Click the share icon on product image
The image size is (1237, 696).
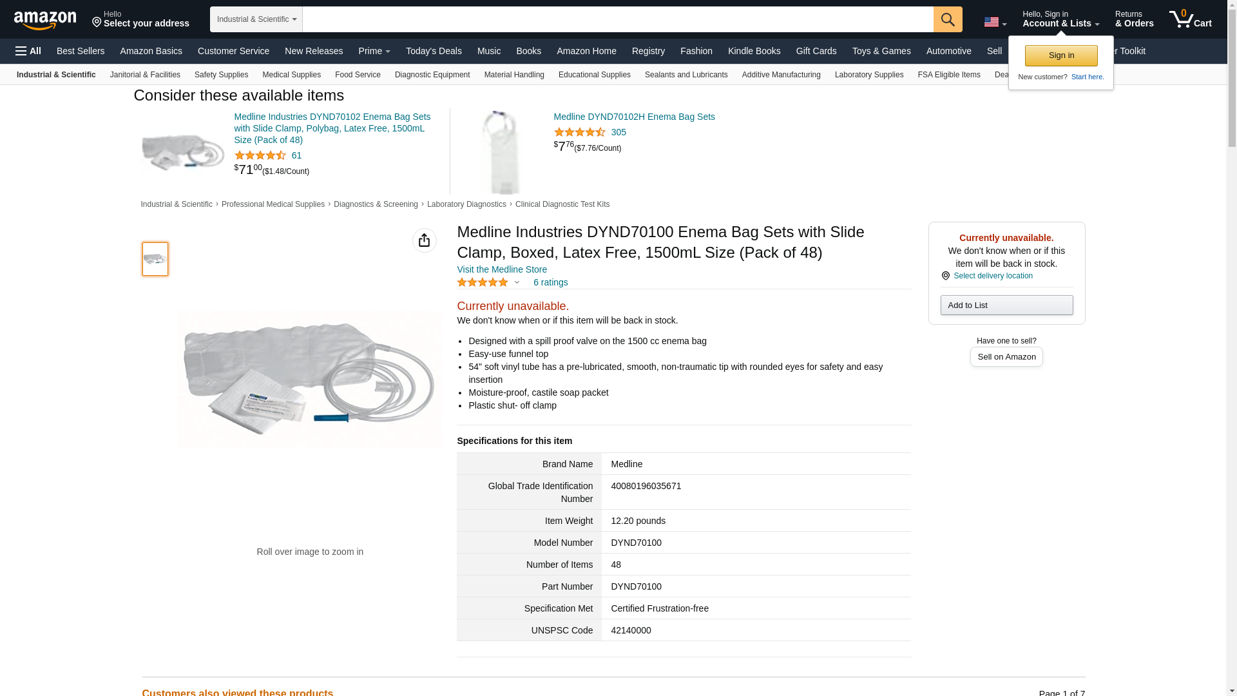[x=424, y=240]
